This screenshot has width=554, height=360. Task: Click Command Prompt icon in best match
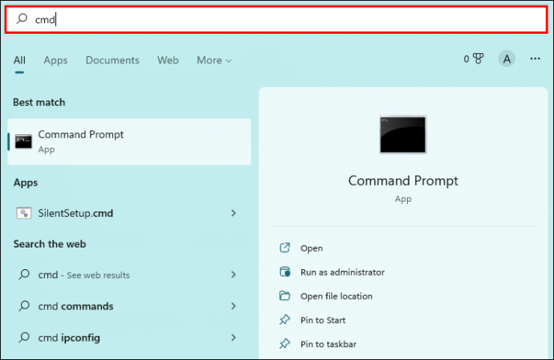click(x=23, y=141)
